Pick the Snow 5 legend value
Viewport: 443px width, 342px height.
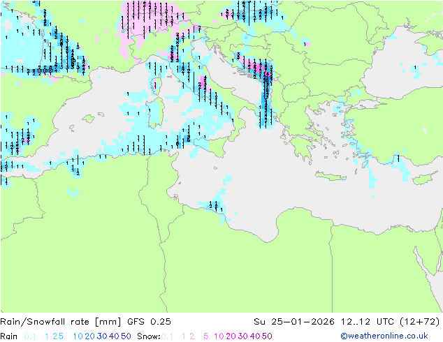tap(206, 336)
